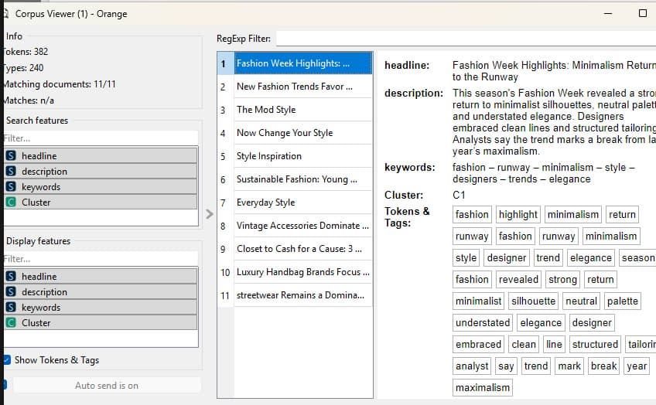Minimize the Corpus Viewer window
The width and height of the screenshot is (656, 405).
coord(608,13)
